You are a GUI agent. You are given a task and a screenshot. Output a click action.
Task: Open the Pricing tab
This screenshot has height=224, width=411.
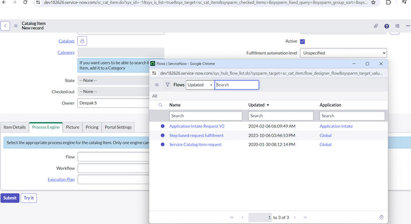92,127
